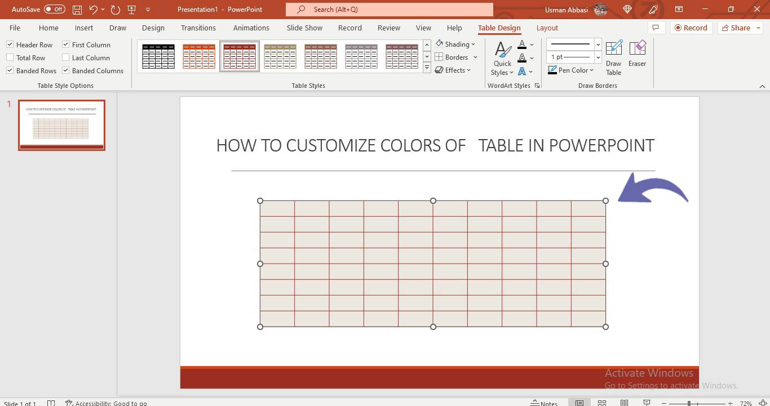Click the pen coming-soon icon
The width and height of the screenshot is (770, 406).
tap(653, 10)
